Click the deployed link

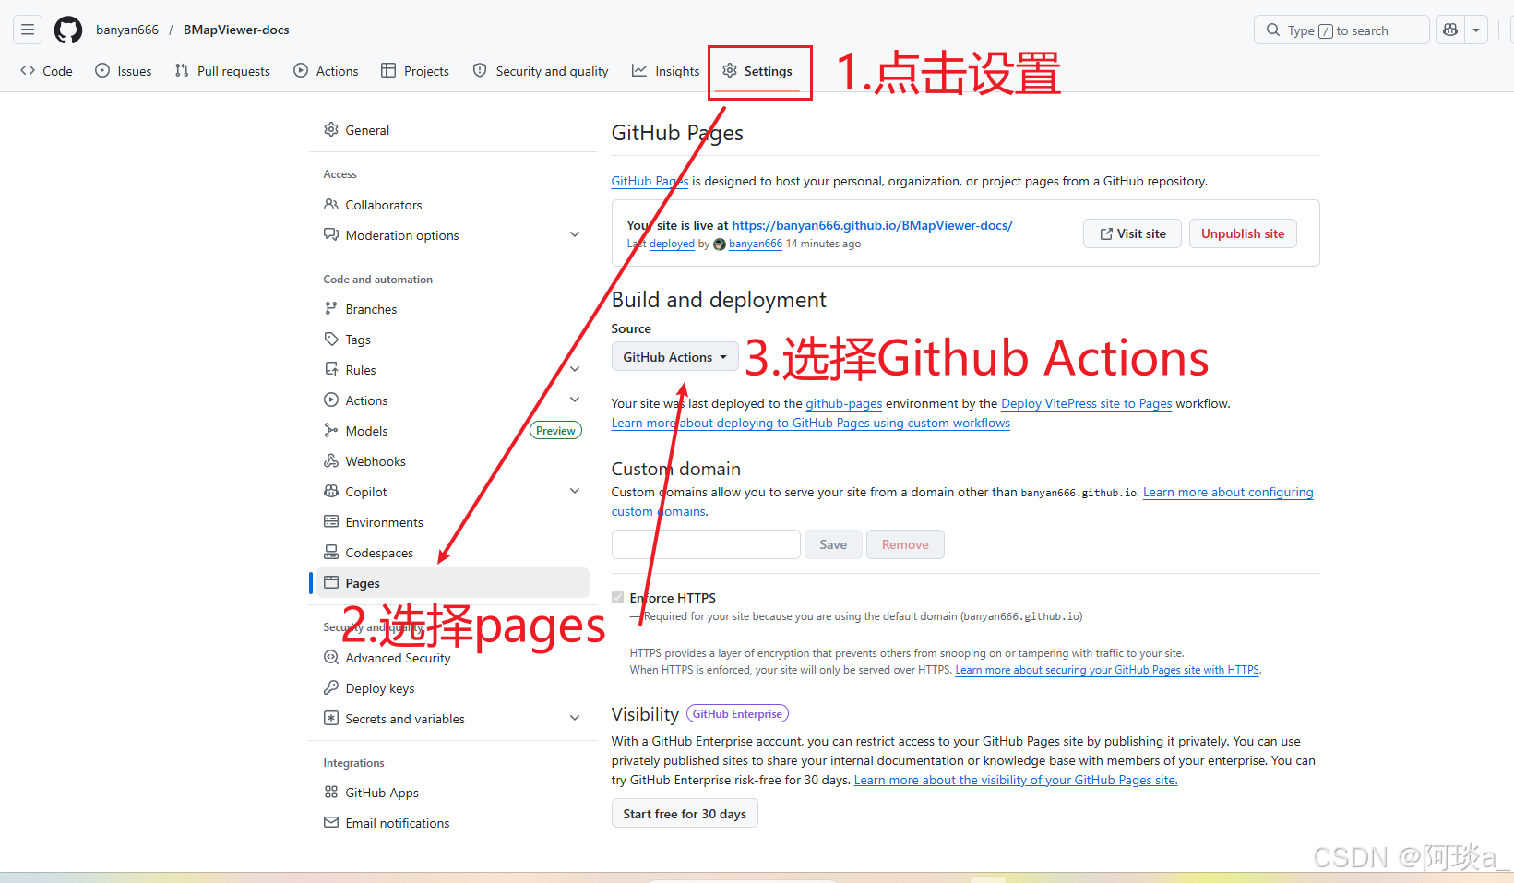tap(672, 245)
